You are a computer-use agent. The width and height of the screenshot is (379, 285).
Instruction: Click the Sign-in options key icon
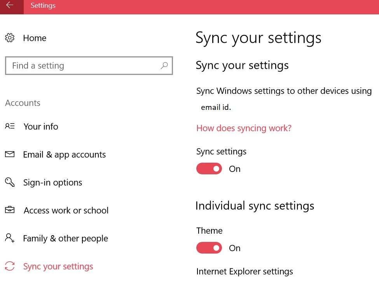coord(10,182)
